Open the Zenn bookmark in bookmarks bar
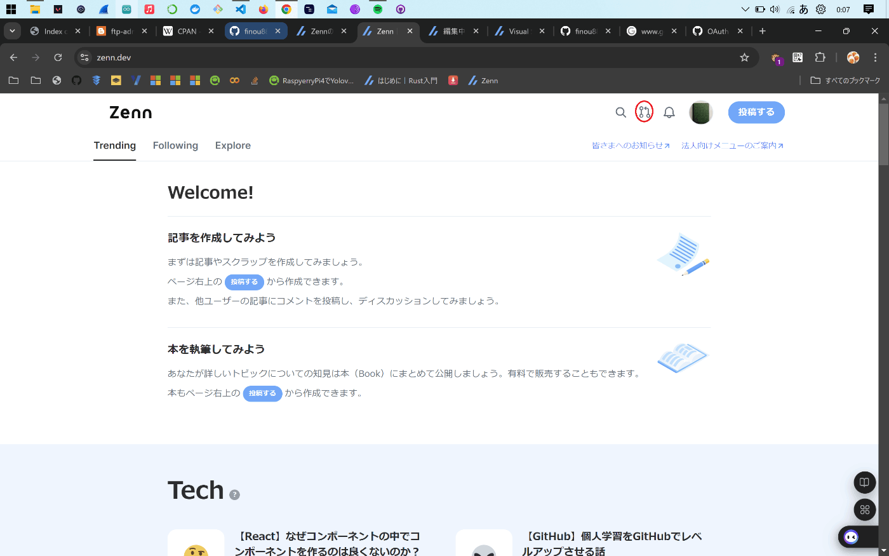 coord(483,81)
